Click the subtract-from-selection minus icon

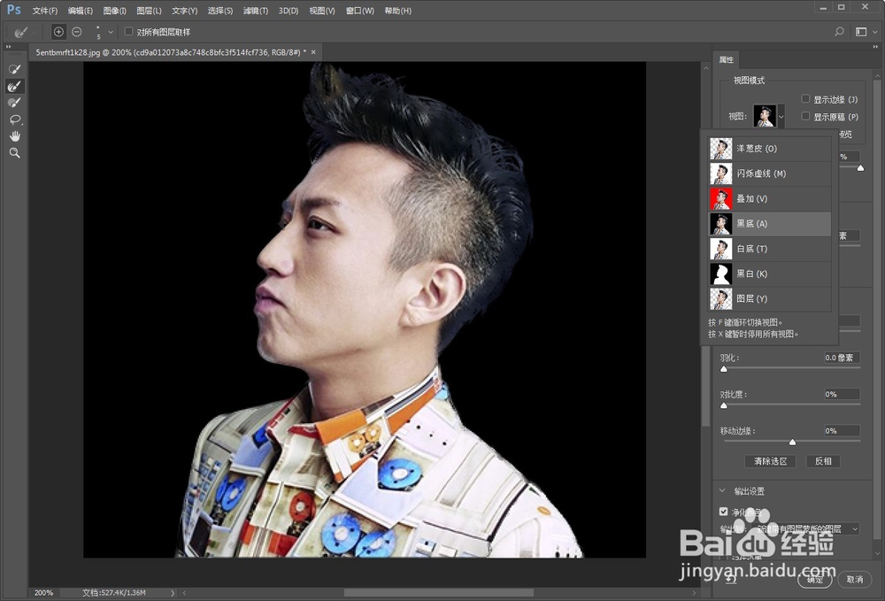(x=77, y=32)
